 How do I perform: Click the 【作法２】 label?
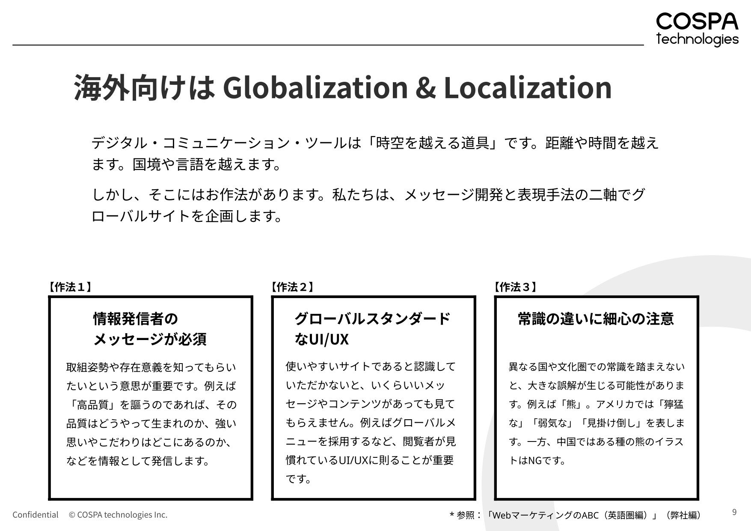click(293, 287)
